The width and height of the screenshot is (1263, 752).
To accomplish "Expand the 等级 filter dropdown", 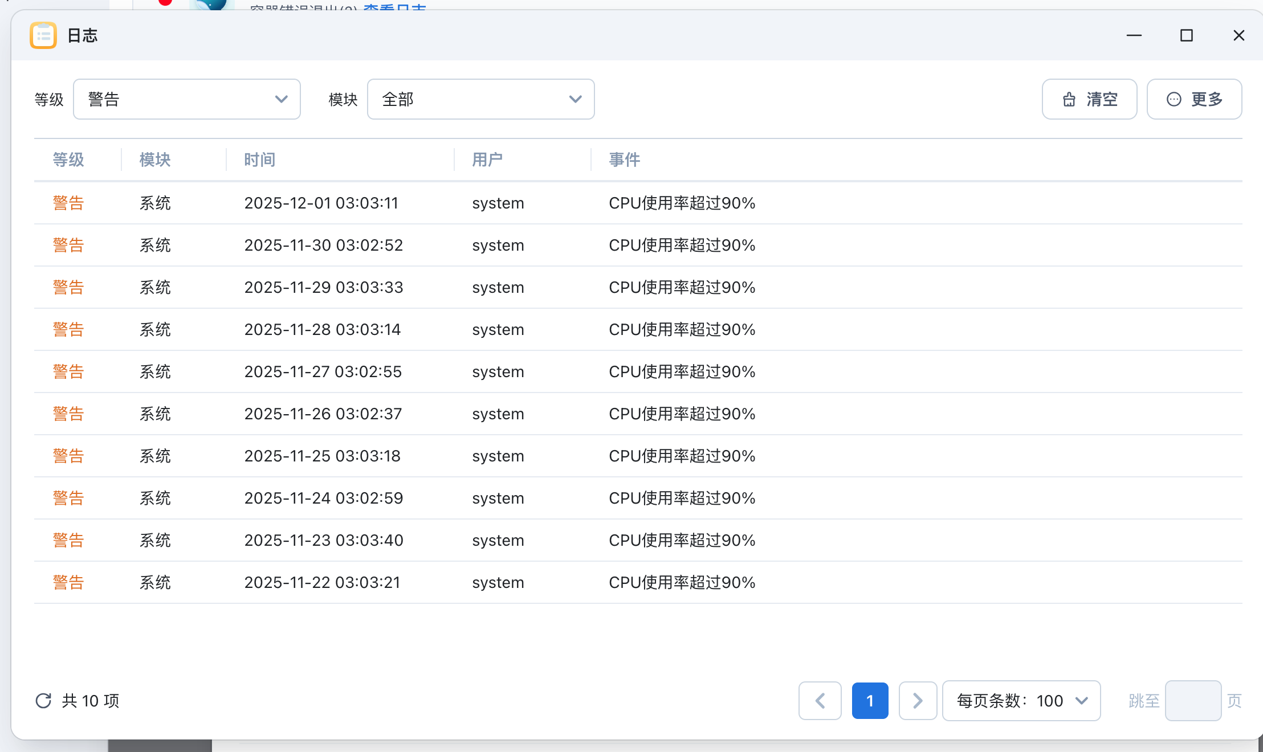I will click(x=188, y=99).
